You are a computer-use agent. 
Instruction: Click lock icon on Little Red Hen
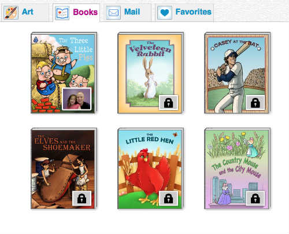tap(168, 198)
